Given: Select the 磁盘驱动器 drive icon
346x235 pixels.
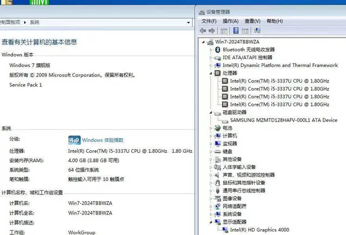Looking at the screenshot, I should click(x=217, y=113).
